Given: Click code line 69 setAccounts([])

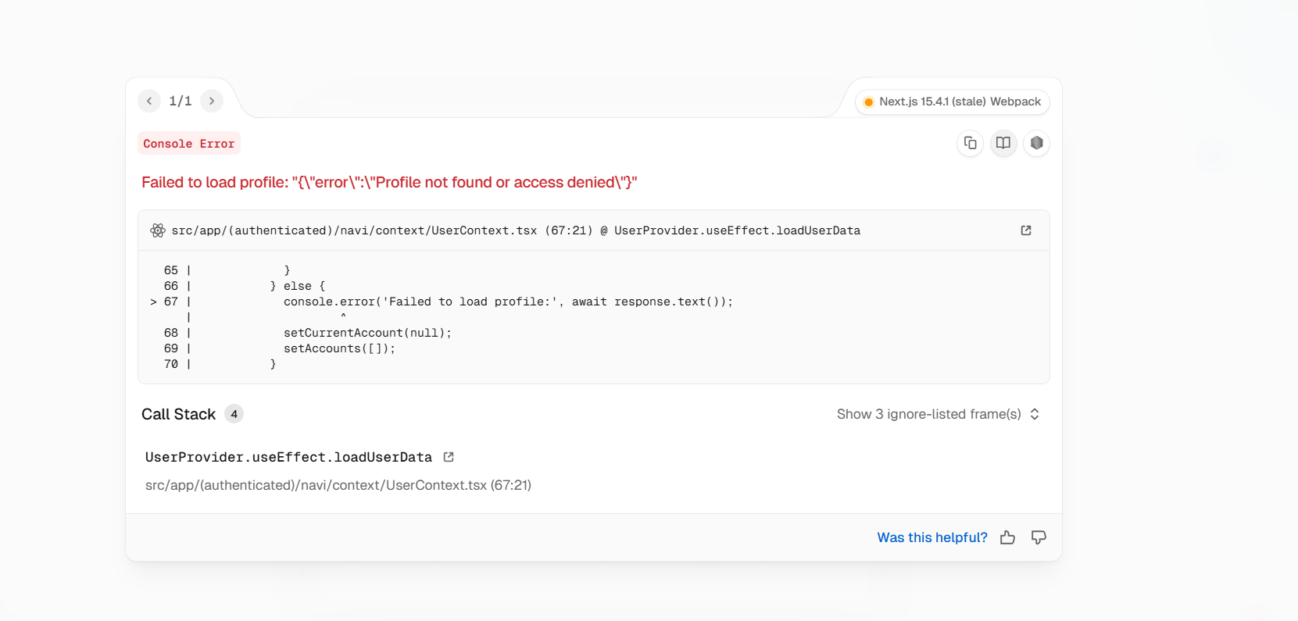Looking at the screenshot, I should [x=339, y=348].
